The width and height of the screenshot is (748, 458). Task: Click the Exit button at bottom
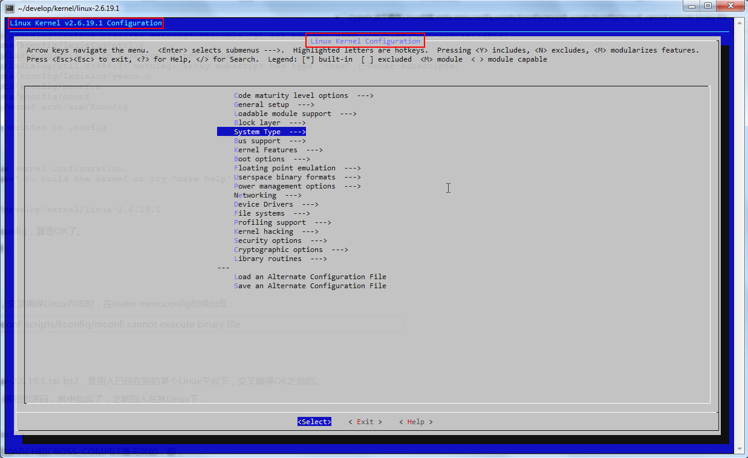[365, 422]
